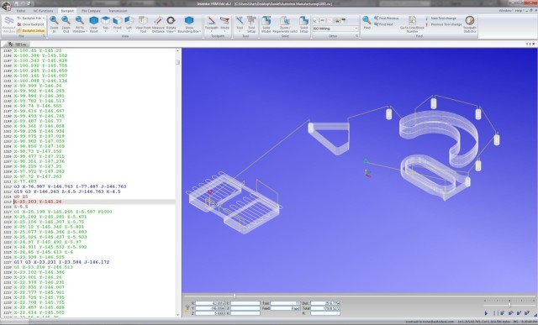Expand the Backplot File dropdown

31,18
